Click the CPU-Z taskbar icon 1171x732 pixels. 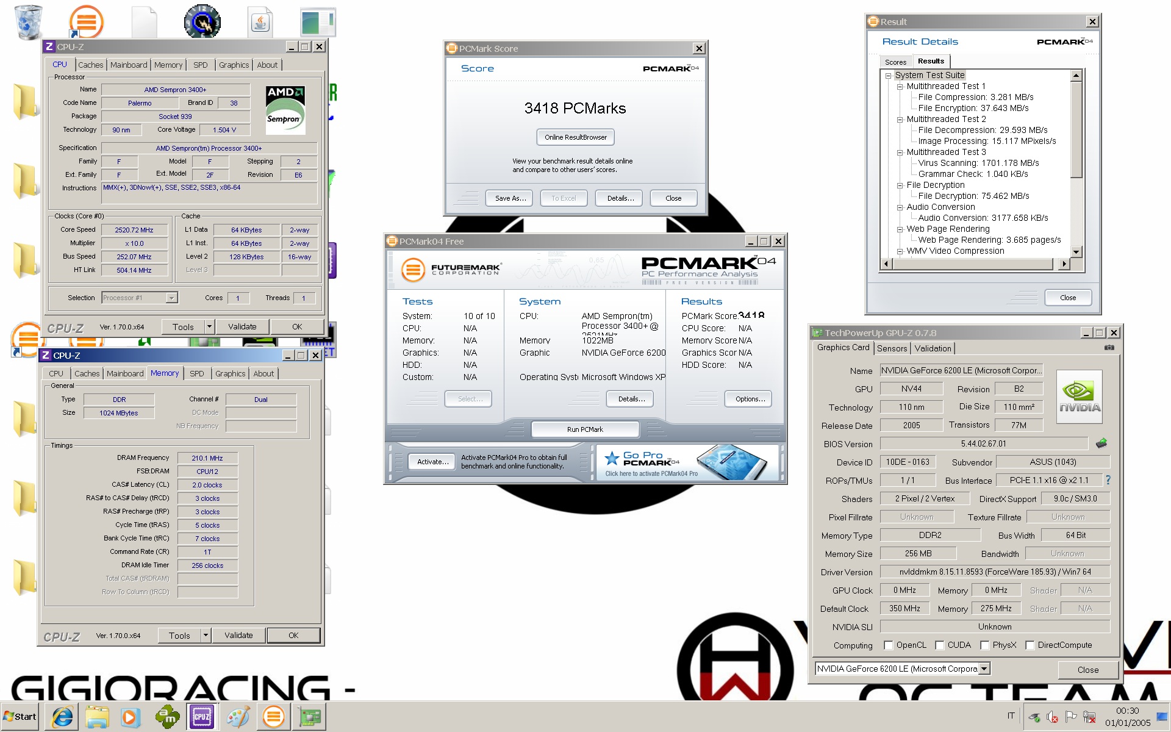(x=202, y=717)
